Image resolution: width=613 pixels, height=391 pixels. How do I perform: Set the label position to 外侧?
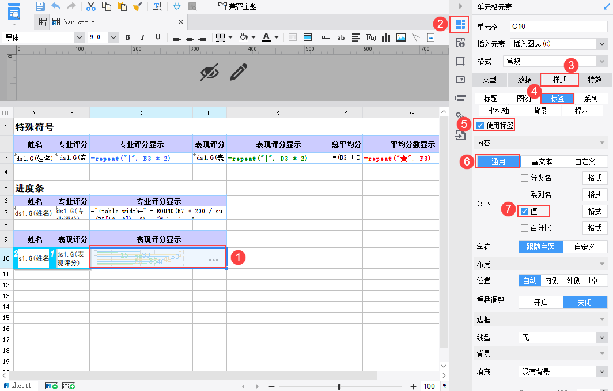point(573,280)
